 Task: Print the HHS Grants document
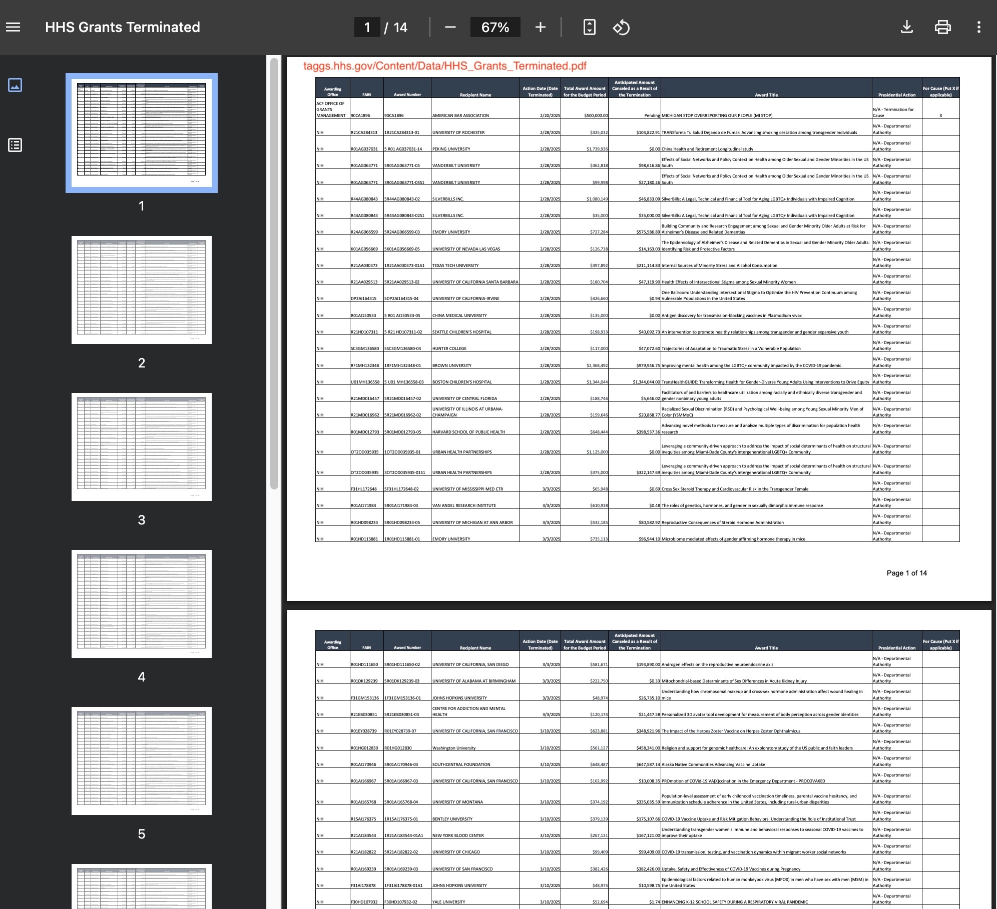pyautogui.click(x=942, y=27)
